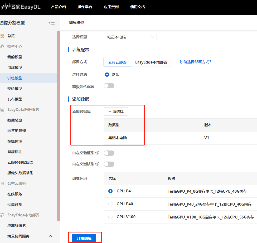Viewport: 257px width, 243px height.
Task: Open the 选择模型 dropdown
Action: [130, 37]
